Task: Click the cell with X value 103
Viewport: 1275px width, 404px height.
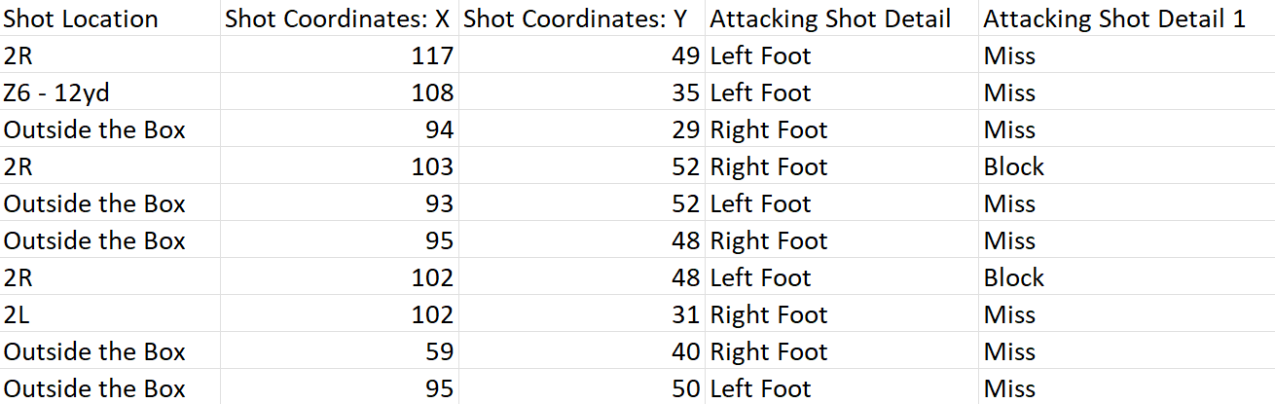Action: click(x=340, y=166)
